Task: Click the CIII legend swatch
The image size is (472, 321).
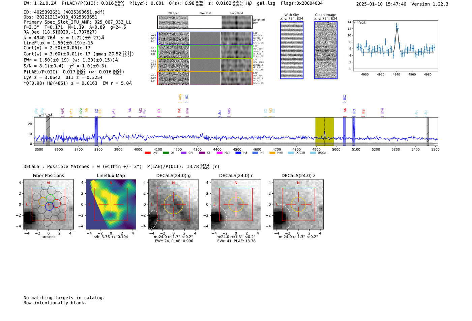Action: [x=202, y=153]
